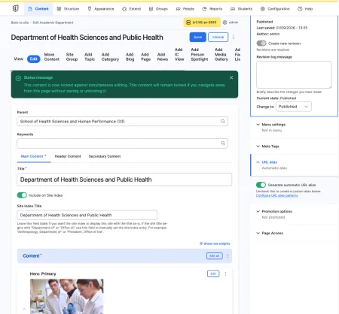Click the Edit all button in Content
339x314 pixels.
coord(215,255)
